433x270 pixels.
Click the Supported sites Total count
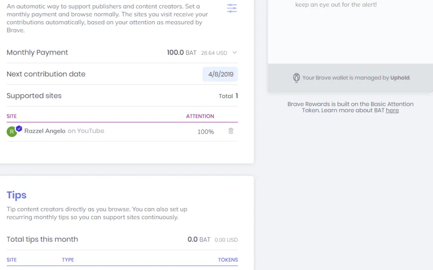pos(228,96)
